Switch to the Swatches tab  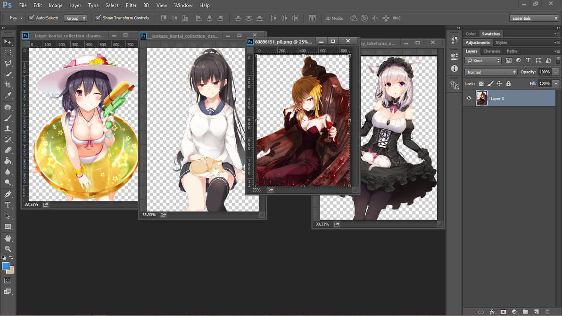(491, 33)
